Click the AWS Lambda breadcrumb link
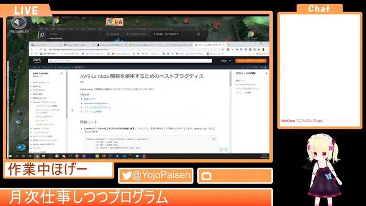This screenshot has width=366, height=206. (x=64, y=68)
